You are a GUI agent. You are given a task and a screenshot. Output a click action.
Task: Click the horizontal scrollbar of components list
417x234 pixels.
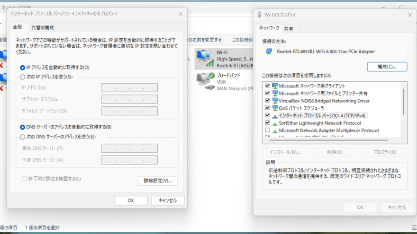coord(328,140)
